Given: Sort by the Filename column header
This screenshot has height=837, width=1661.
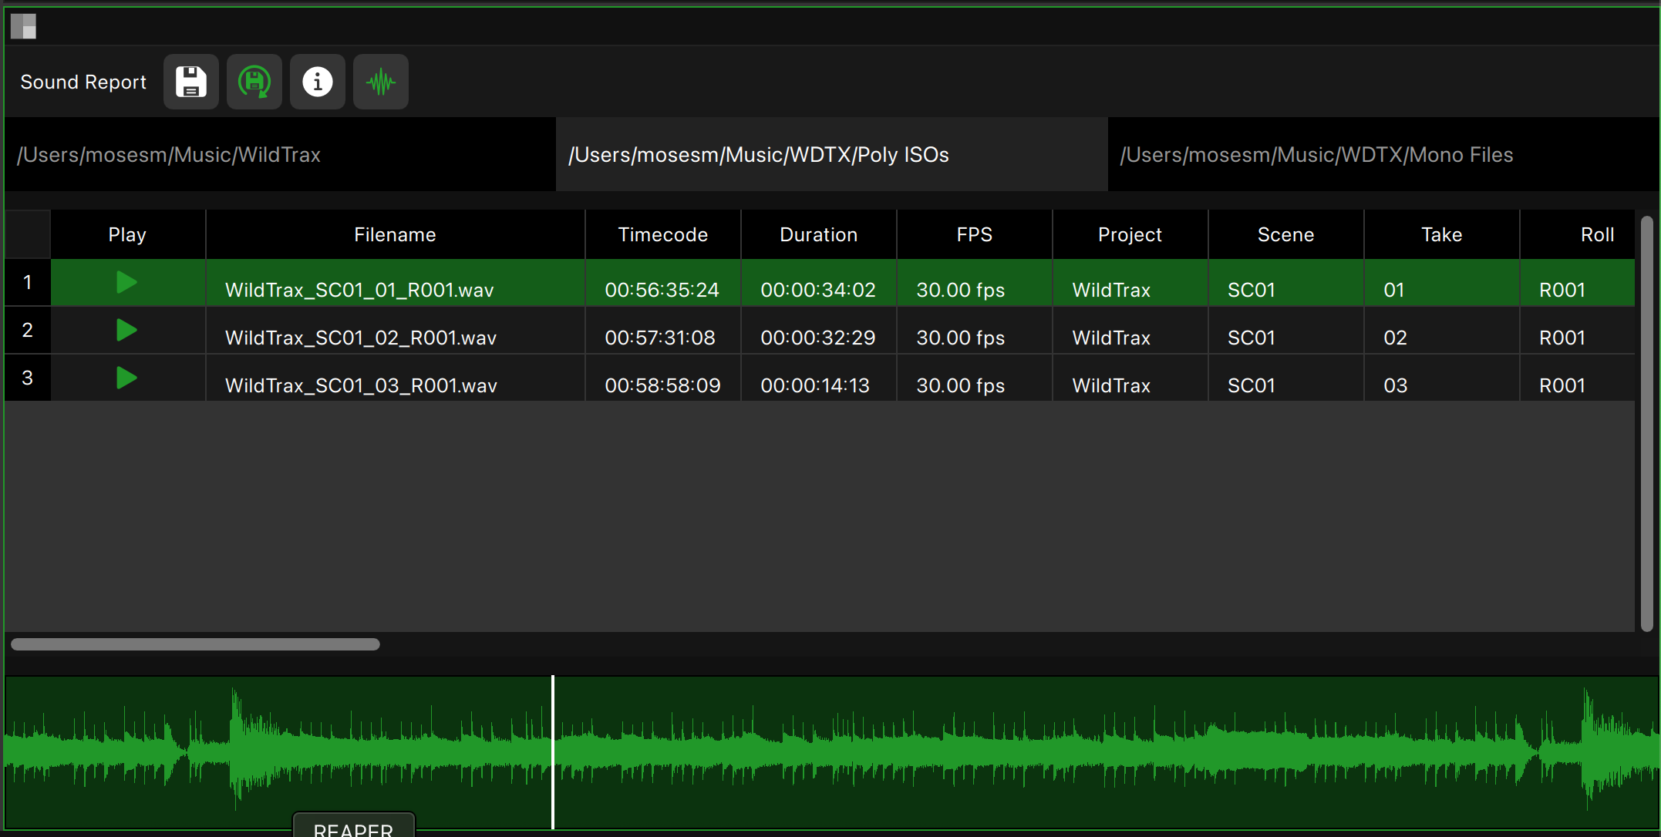Looking at the screenshot, I should [395, 234].
